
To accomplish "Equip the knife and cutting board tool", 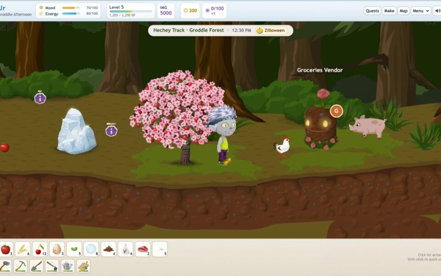I will 83,266.
